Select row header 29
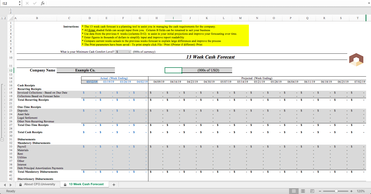Screen dimensions: 371x194 (11, 132)
